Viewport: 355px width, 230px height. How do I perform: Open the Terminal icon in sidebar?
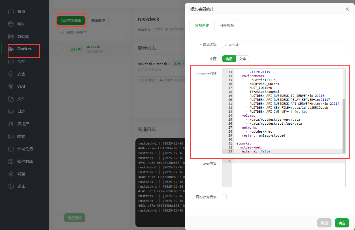11,136
